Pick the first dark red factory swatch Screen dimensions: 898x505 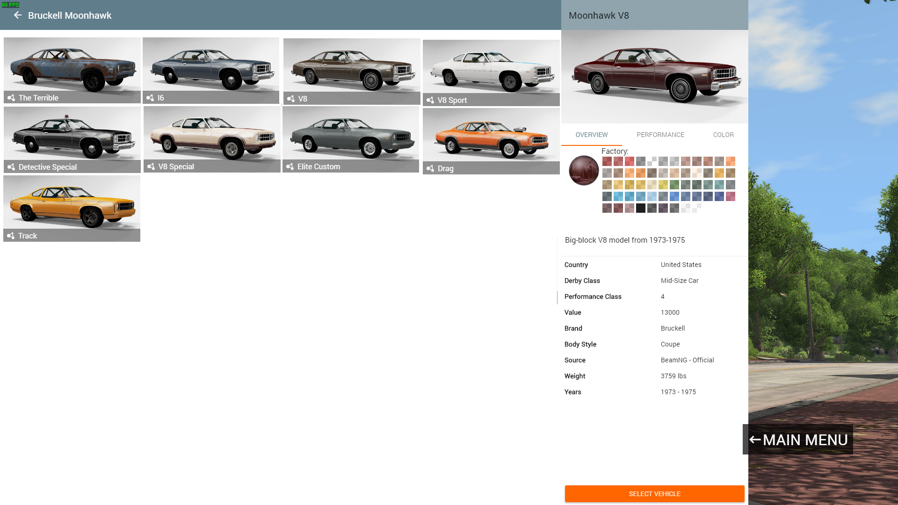click(607, 161)
